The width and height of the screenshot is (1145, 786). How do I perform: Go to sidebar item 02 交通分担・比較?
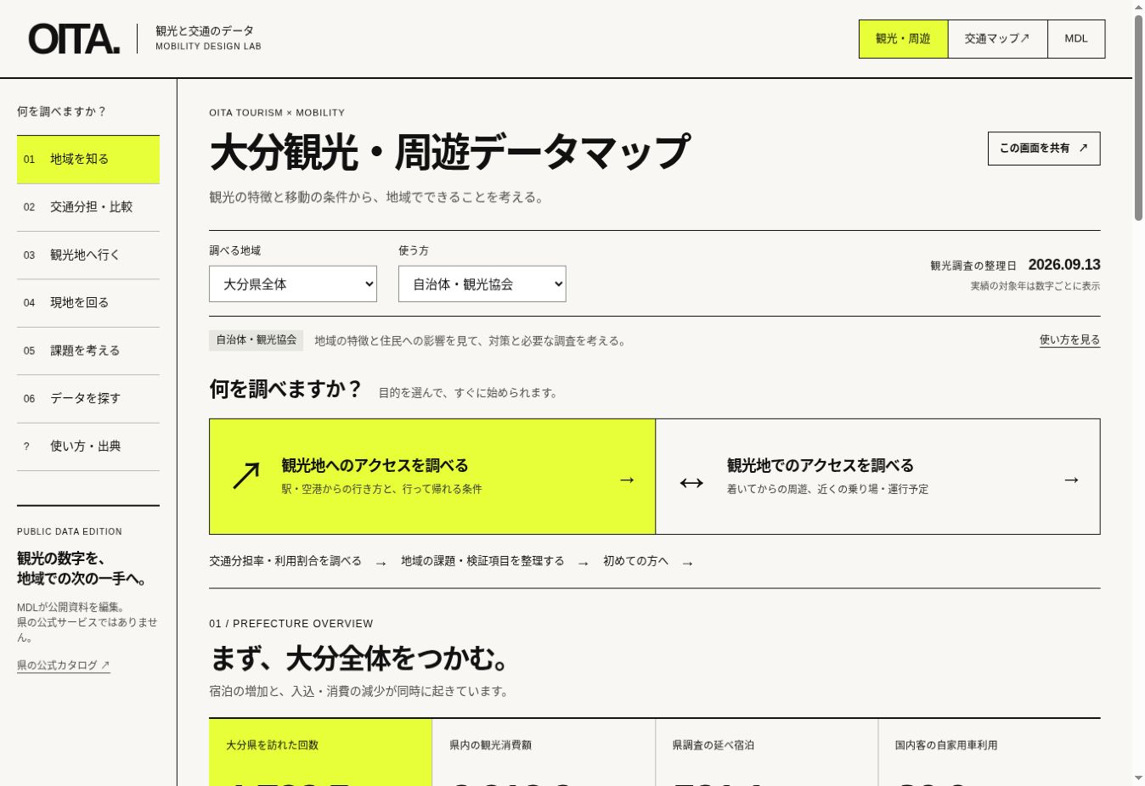click(88, 207)
